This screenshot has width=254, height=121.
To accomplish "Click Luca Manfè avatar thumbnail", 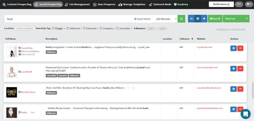I will [x=12, y=72].
